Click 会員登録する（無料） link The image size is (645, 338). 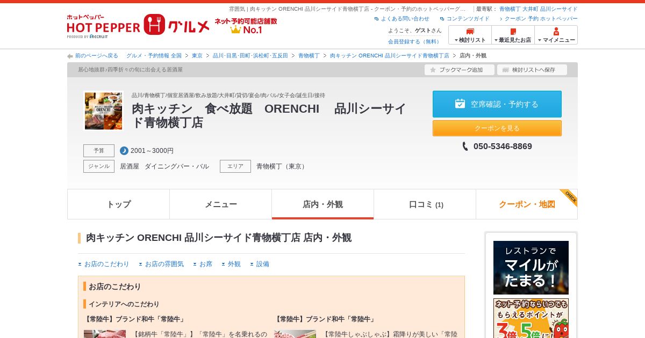(414, 41)
